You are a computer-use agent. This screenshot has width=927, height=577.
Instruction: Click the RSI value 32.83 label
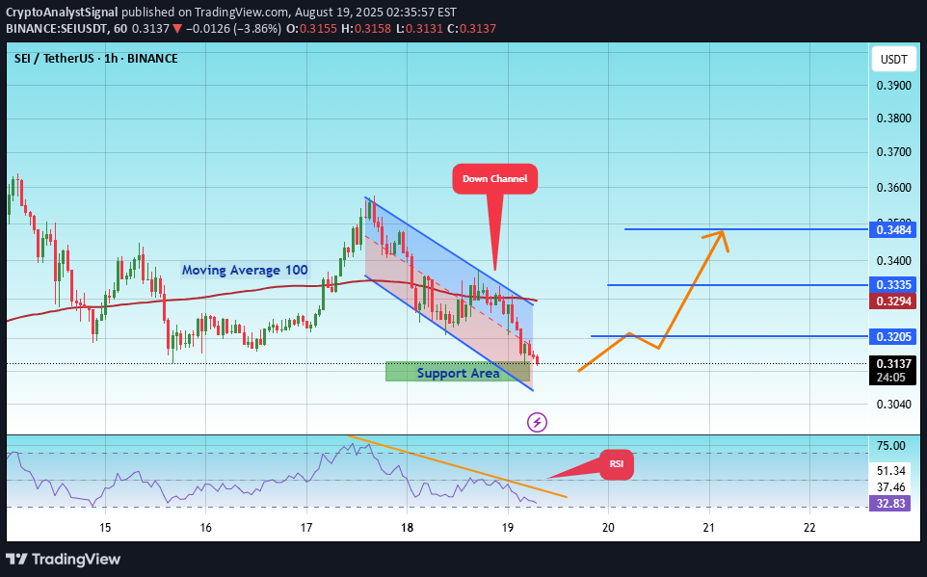point(889,504)
